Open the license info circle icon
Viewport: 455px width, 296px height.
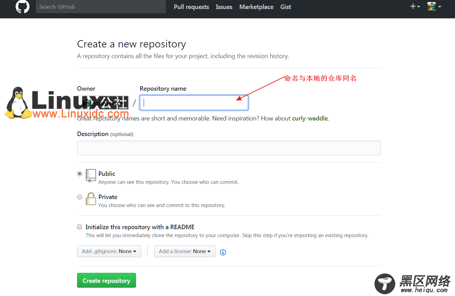[223, 252]
